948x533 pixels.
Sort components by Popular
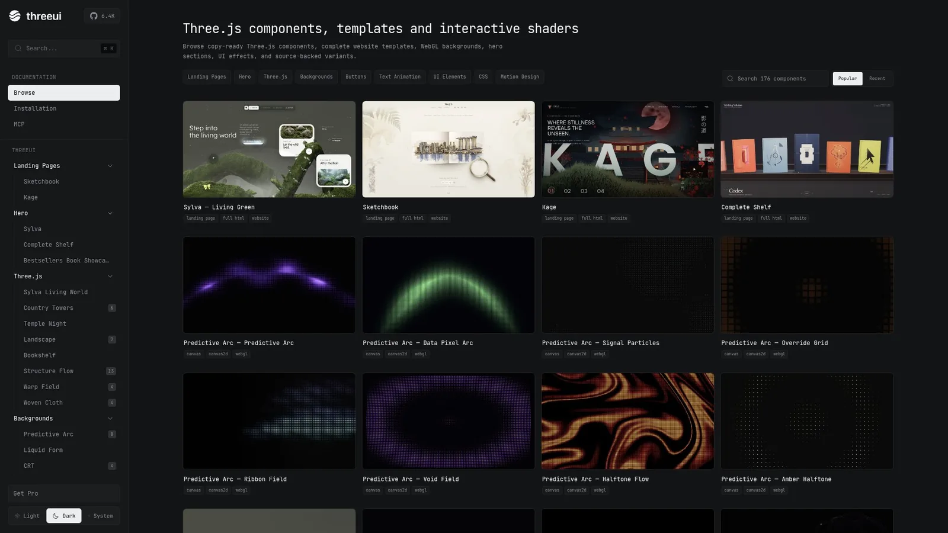847,79
